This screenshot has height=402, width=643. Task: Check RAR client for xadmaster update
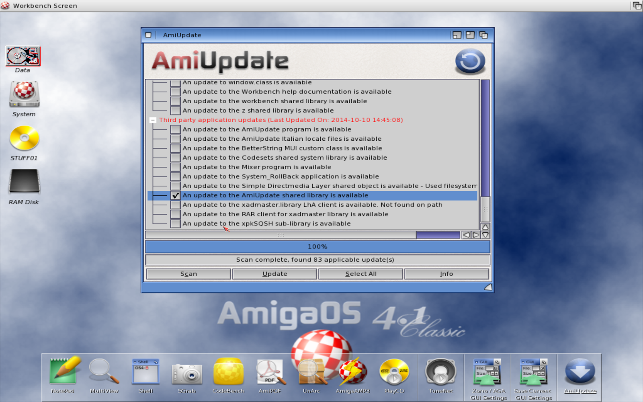coord(175,214)
